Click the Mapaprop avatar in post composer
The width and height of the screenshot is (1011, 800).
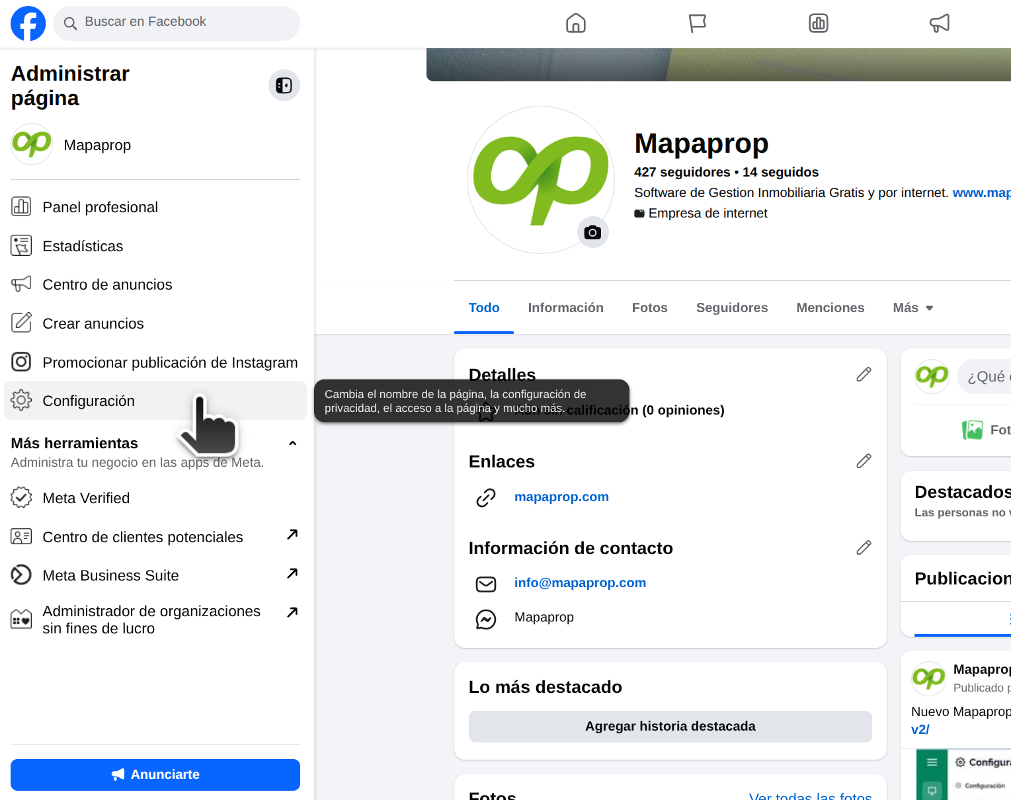point(932,377)
